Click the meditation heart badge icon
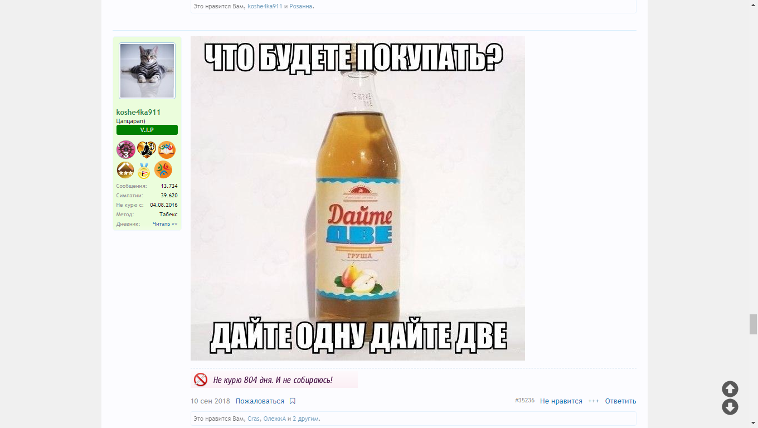Screen dimensions: 758x428 [x=146, y=150]
